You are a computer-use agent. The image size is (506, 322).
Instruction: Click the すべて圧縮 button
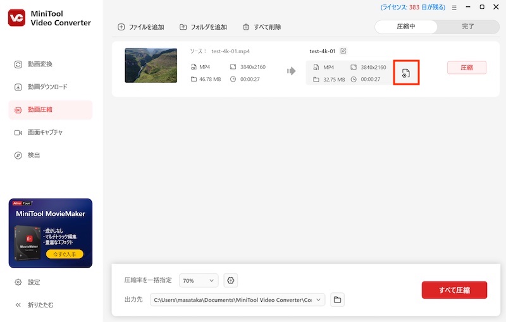pos(454,290)
